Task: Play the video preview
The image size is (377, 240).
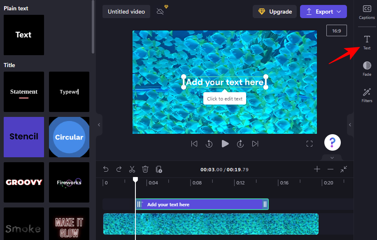Action: (225, 144)
